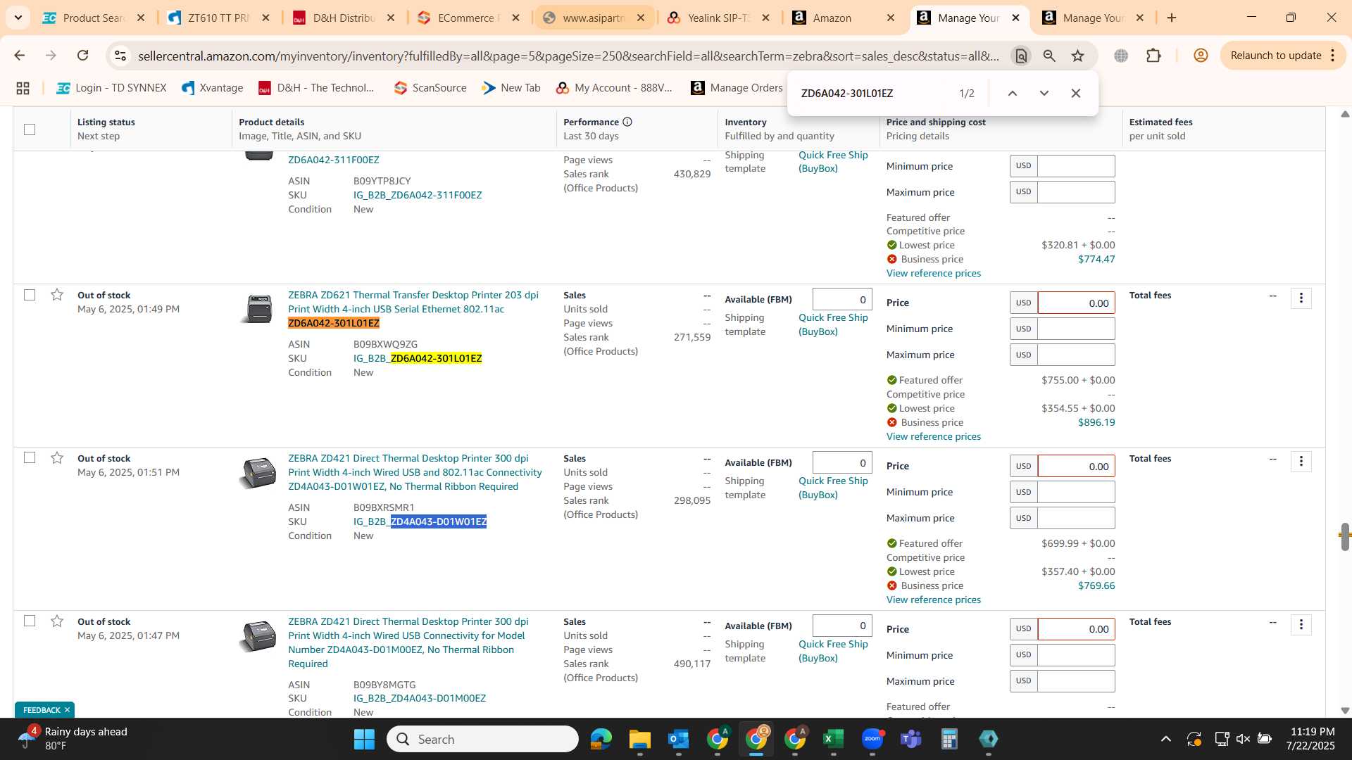The height and width of the screenshot is (760, 1352).
Task: Switch to Product Search tab
Action: point(94,18)
